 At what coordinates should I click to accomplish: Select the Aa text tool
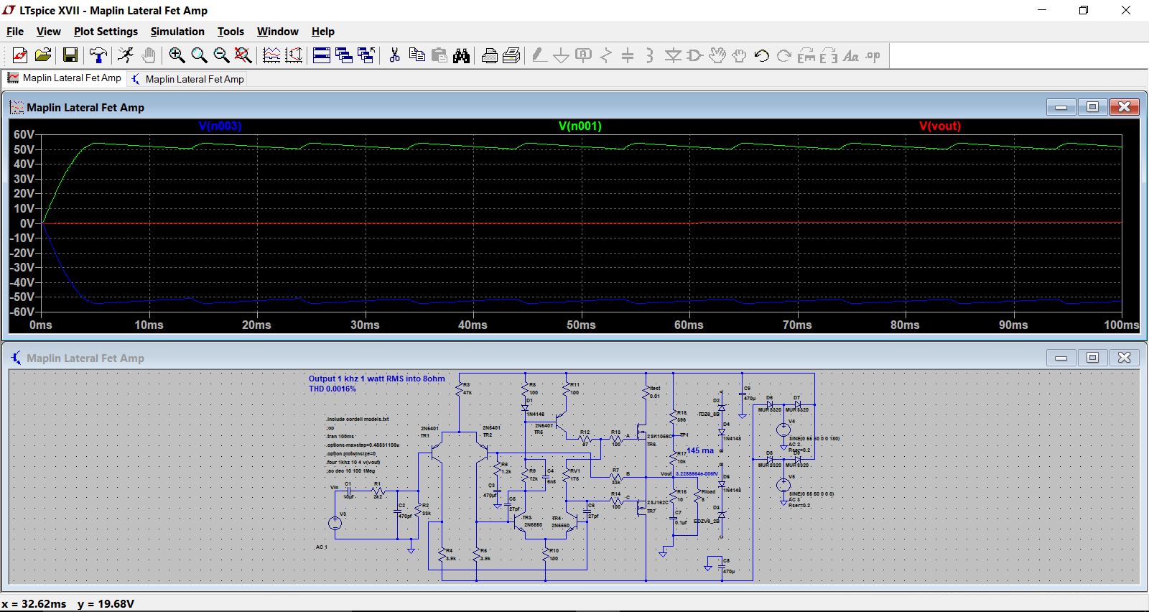(851, 55)
